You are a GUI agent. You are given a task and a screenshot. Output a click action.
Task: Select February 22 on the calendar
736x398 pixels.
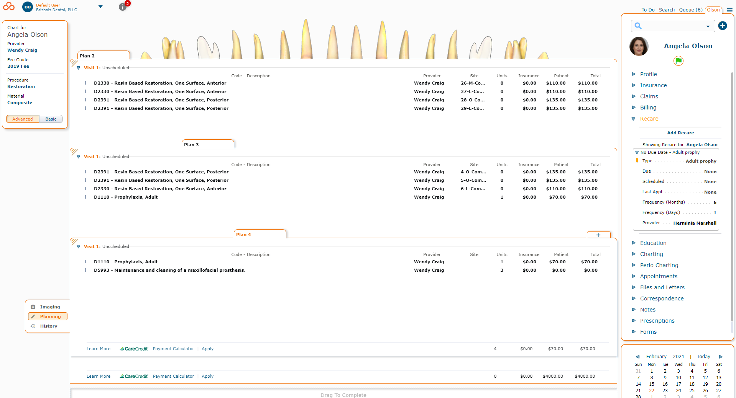pos(652,391)
